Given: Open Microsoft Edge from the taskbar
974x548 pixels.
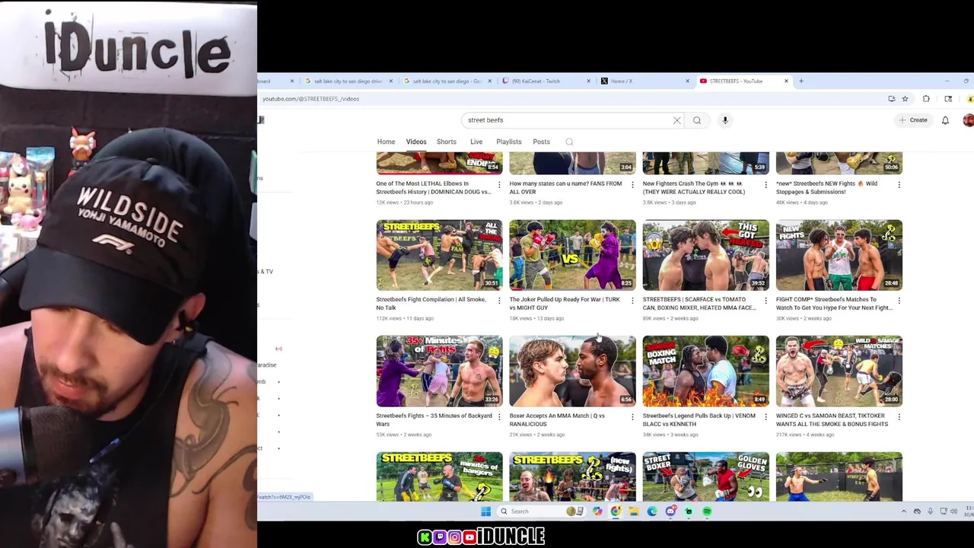Looking at the screenshot, I should tap(652, 511).
